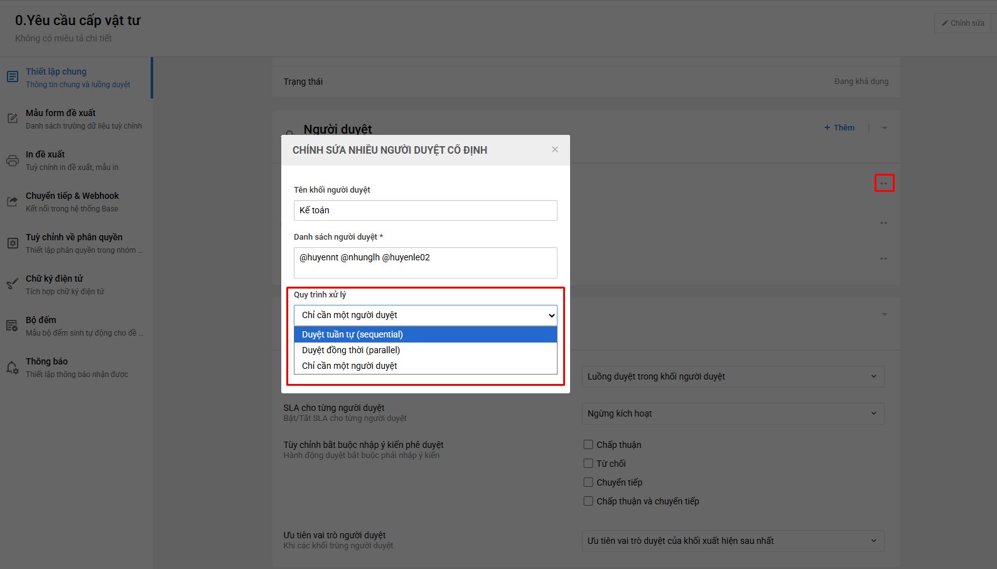Expand the collapsed section chevron below approvers
This screenshot has width=997, height=569.
(x=885, y=314)
